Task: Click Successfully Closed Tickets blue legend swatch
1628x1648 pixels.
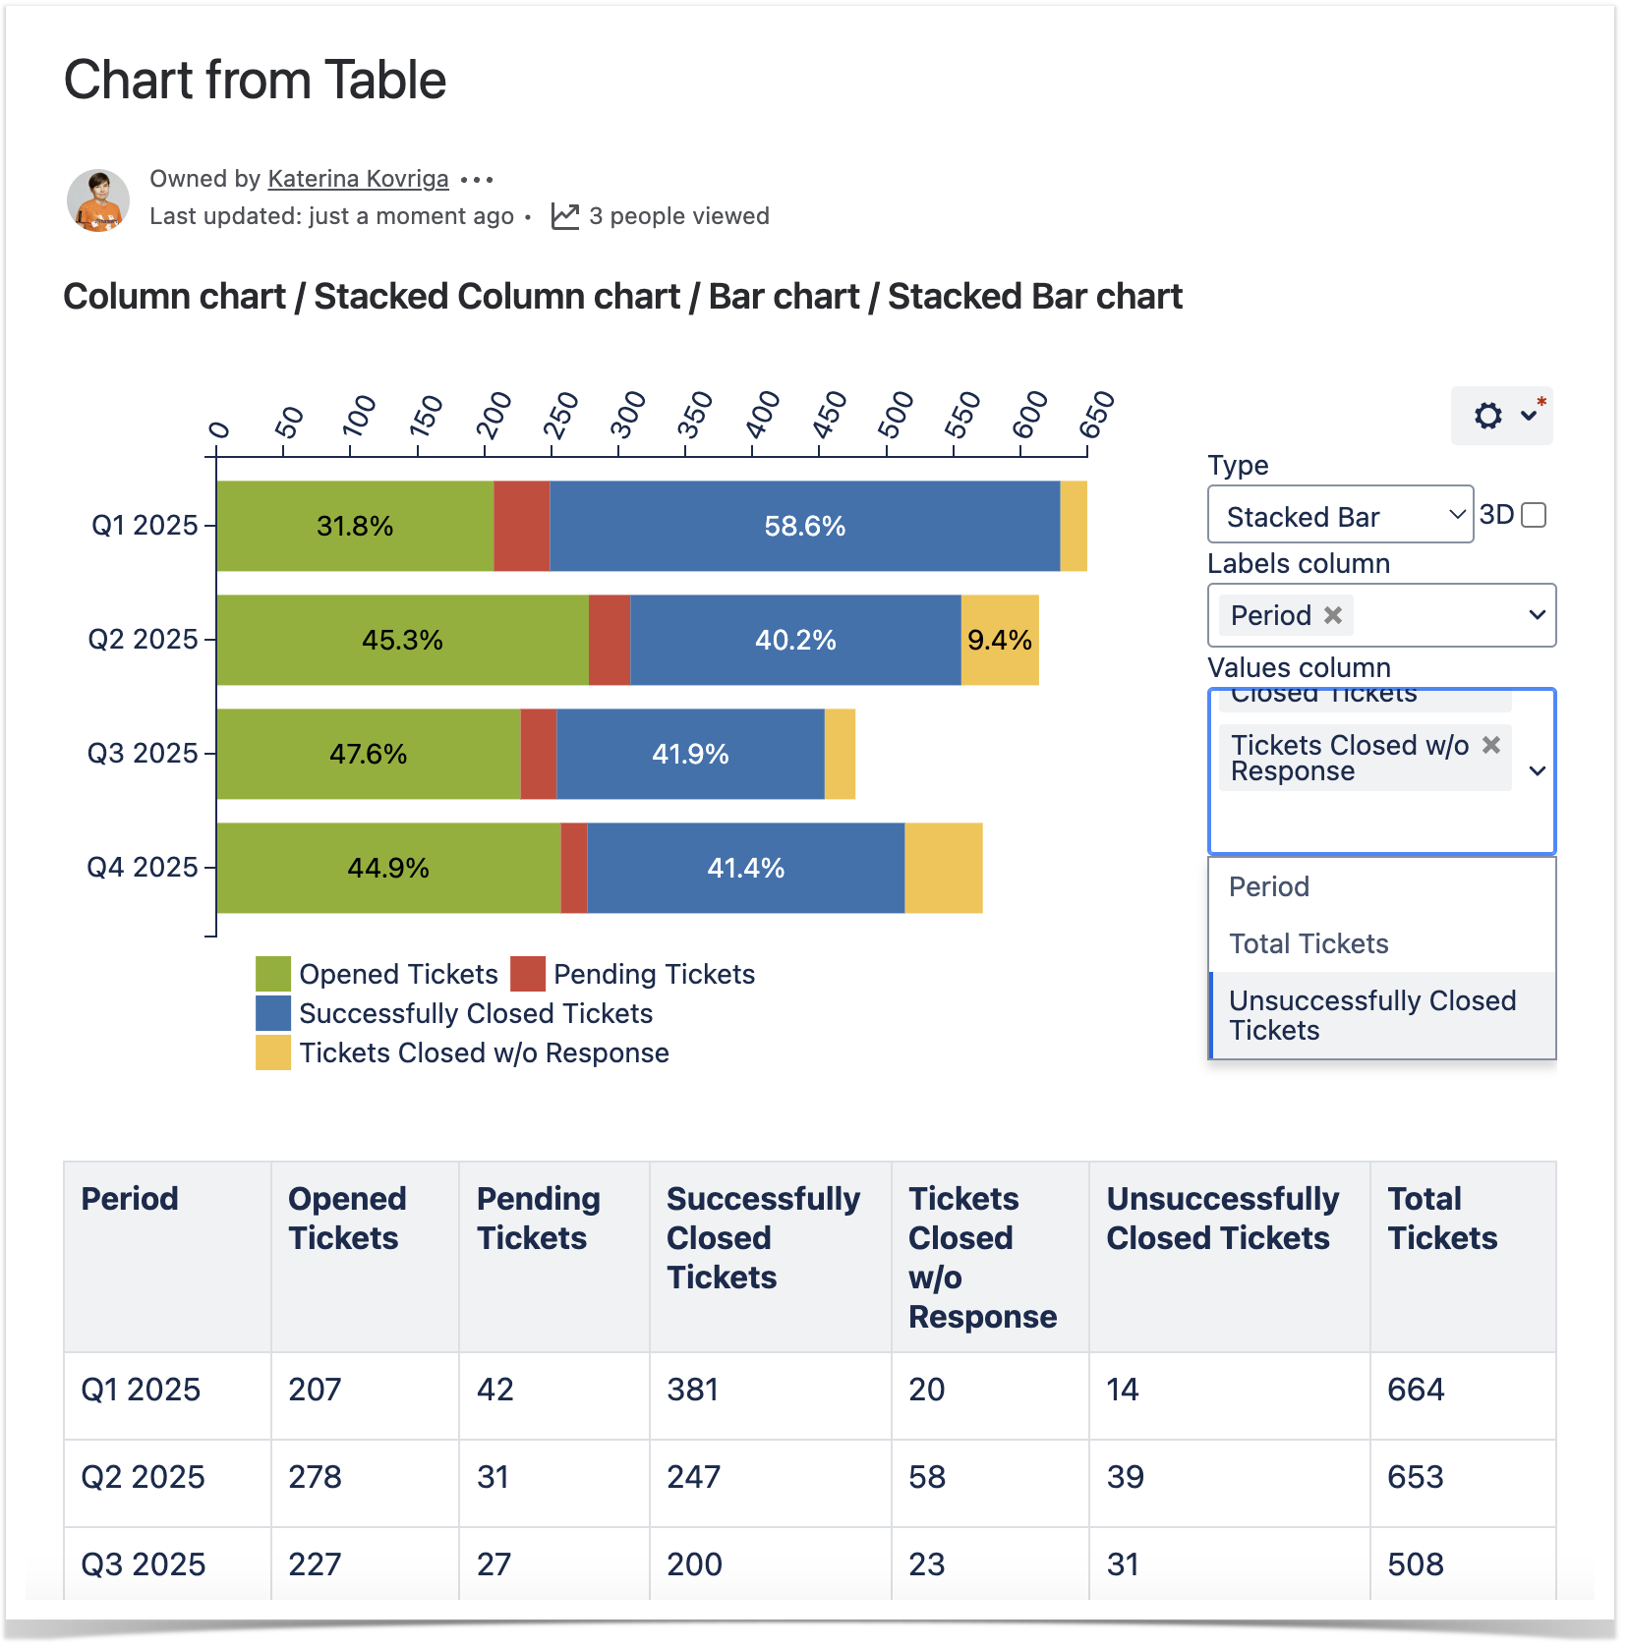Action: (x=272, y=1013)
